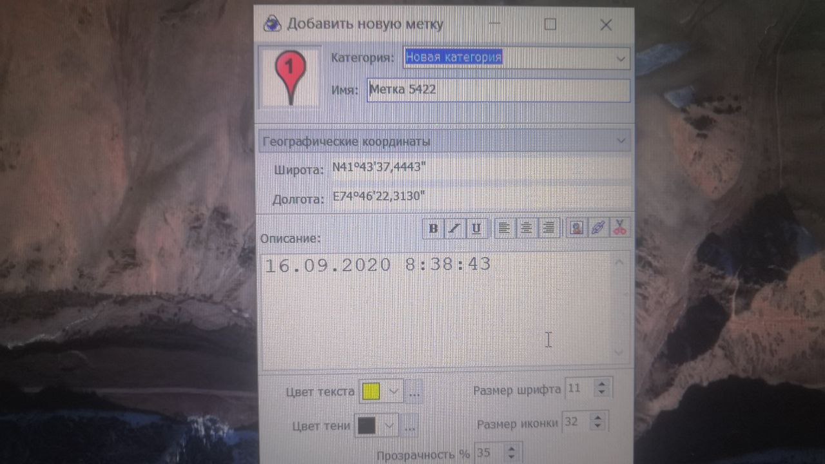Open the Категория dropdown list
This screenshot has width=825, height=464.
[621, 58]
